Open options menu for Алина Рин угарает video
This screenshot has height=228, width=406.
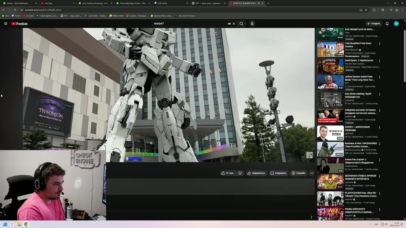tap(380, 160)
